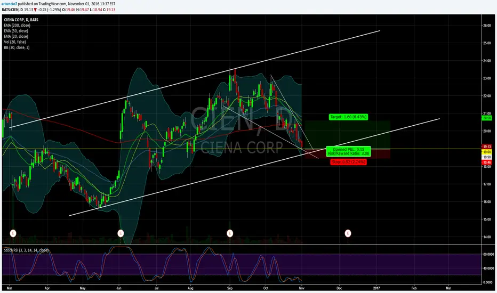This screenshot has height=293, width=497.
Task: Click the yellow 19.00 price tag
Action: (486, 152)
